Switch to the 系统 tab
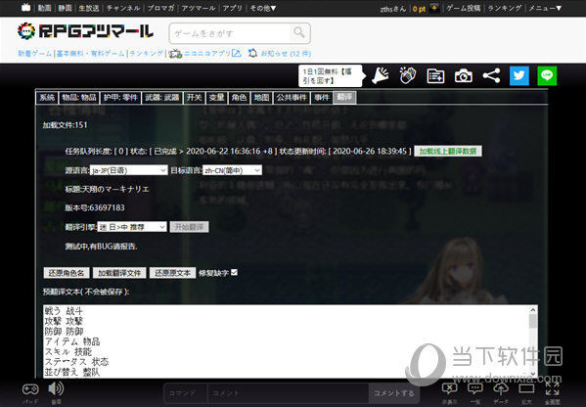The width and height of the screenshot is (586, 407). pyautogui.click(x=48, y=98)
